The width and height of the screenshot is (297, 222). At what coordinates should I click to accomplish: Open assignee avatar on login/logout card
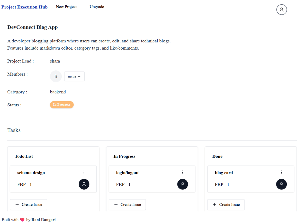click(x=183, y=184)
